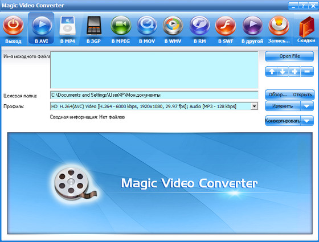The height and width of the screenshot is (242, 319).
Task: Choose the В MOV QuickTime icon
Action: pos(147,26)
